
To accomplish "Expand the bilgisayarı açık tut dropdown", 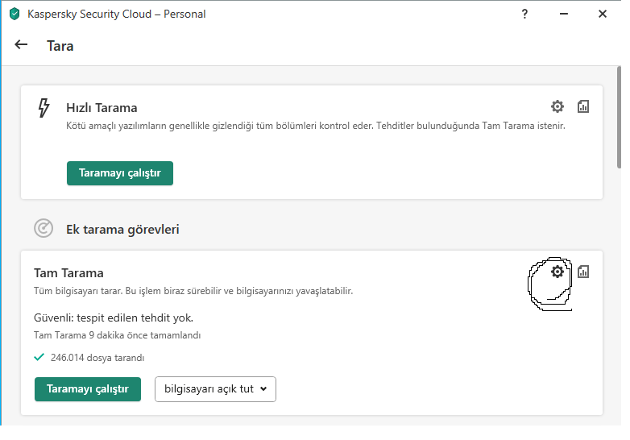I will (x=215, y=389).
